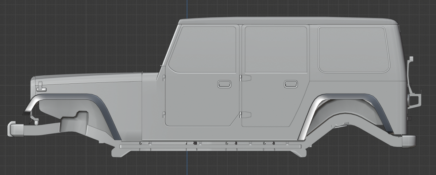Screen dimensions: 436x175
Task: Click the front door window glass
Action: [x=203, y=49]
